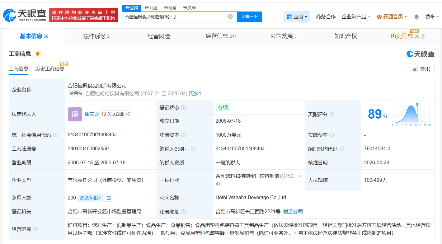The width and height of the screenshot is (442, 244).
Task: Expand the 企业级产品 menu
Action: 356,17
